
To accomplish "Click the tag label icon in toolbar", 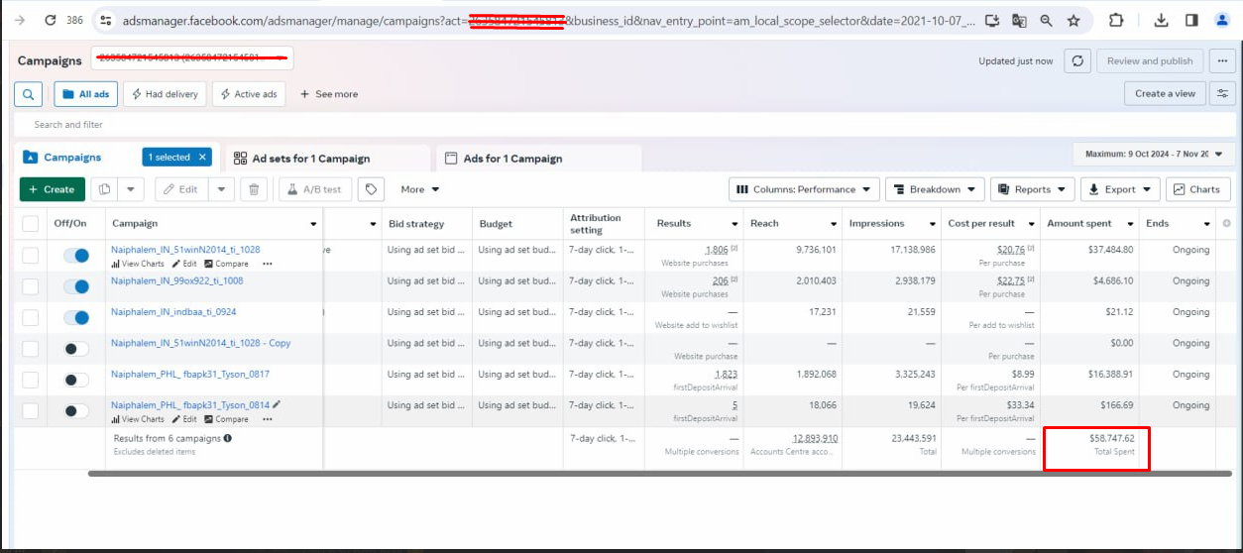I will pos(372,189).
